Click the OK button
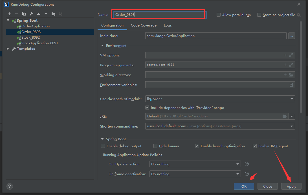 (244, 186)
